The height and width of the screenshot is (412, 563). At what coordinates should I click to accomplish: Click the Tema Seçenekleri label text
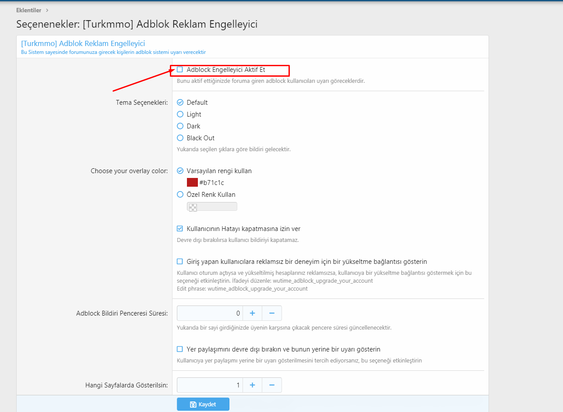pos(141,103)
